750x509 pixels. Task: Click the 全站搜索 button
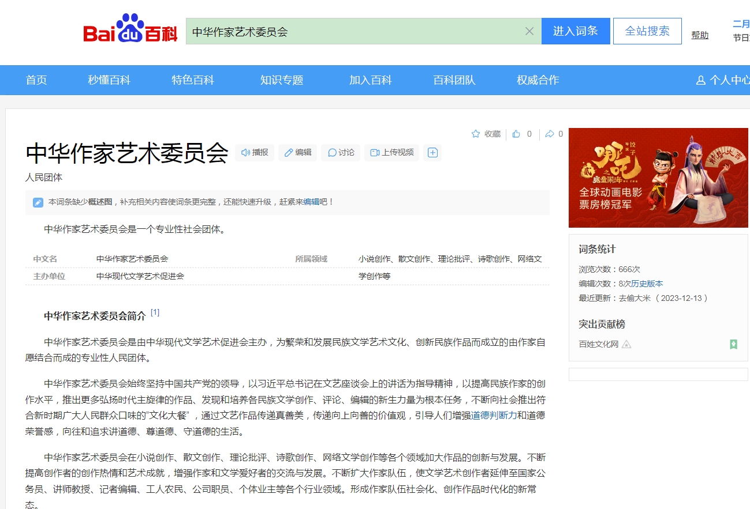(647, 31)
